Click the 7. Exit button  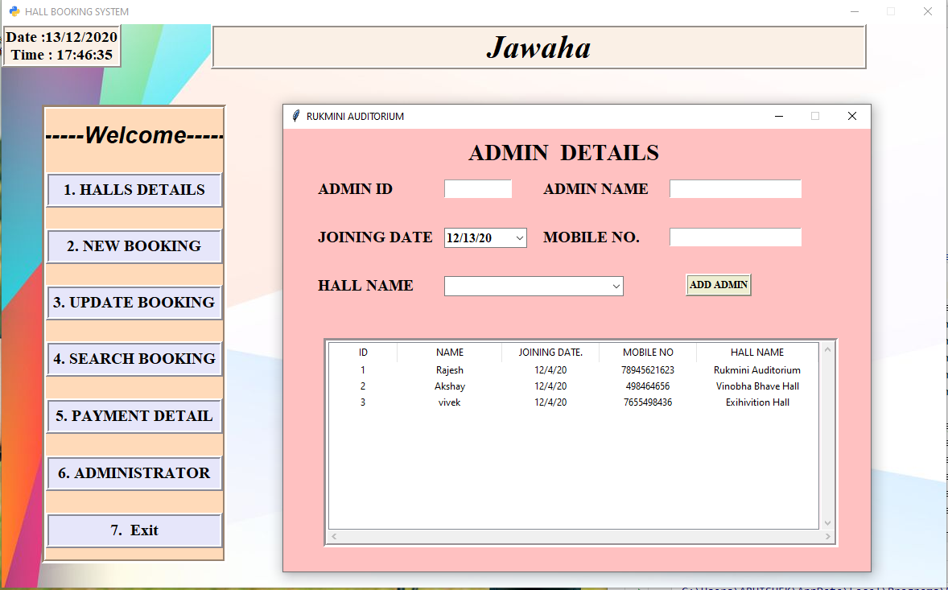(134, 530)
